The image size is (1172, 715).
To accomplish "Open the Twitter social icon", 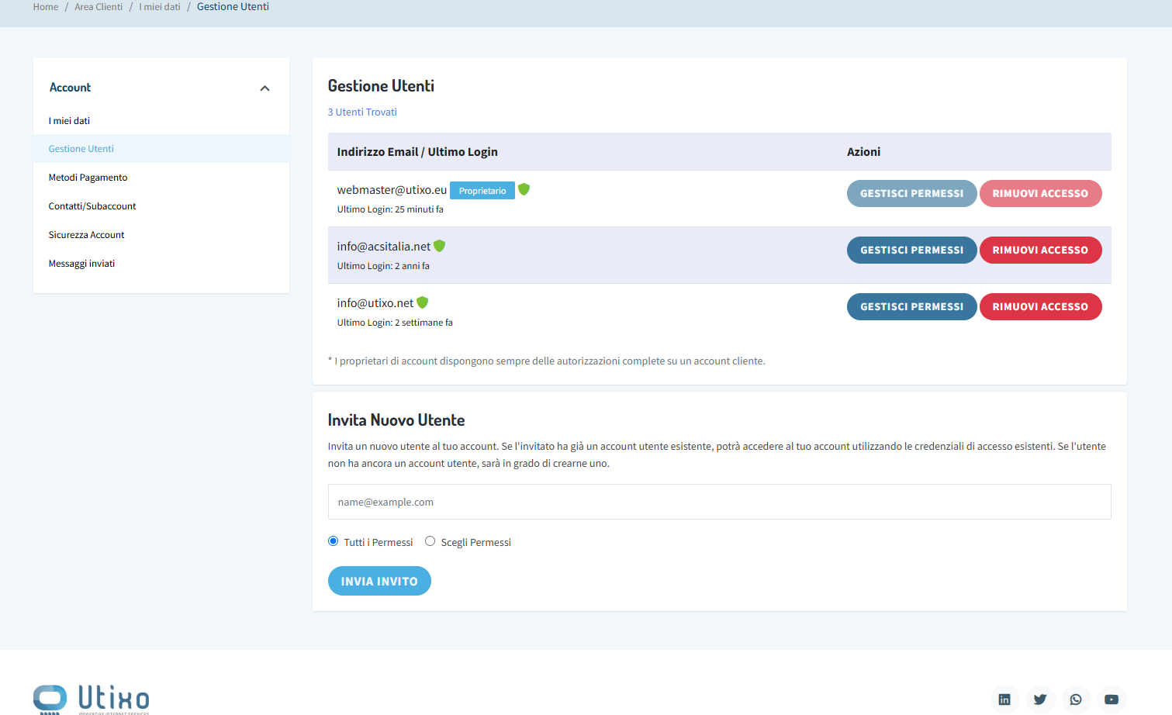I will [1040, 699].
